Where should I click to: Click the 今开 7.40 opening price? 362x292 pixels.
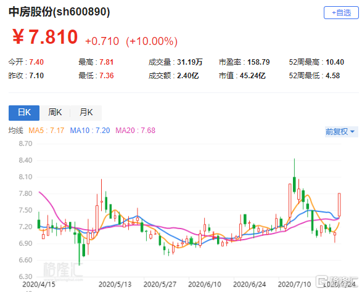click(26, 62)
